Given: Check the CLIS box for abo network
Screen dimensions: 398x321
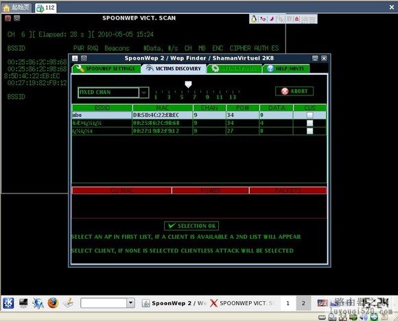Looking at the screenshot, I should [309, 115].
